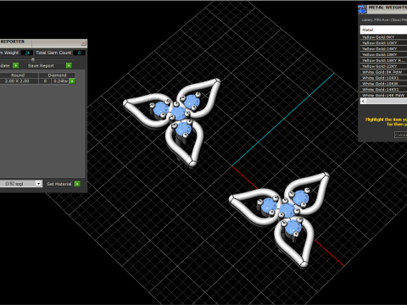
Task: Select Yellow Gold 10KY in the metal list
Action: [383, 43]
